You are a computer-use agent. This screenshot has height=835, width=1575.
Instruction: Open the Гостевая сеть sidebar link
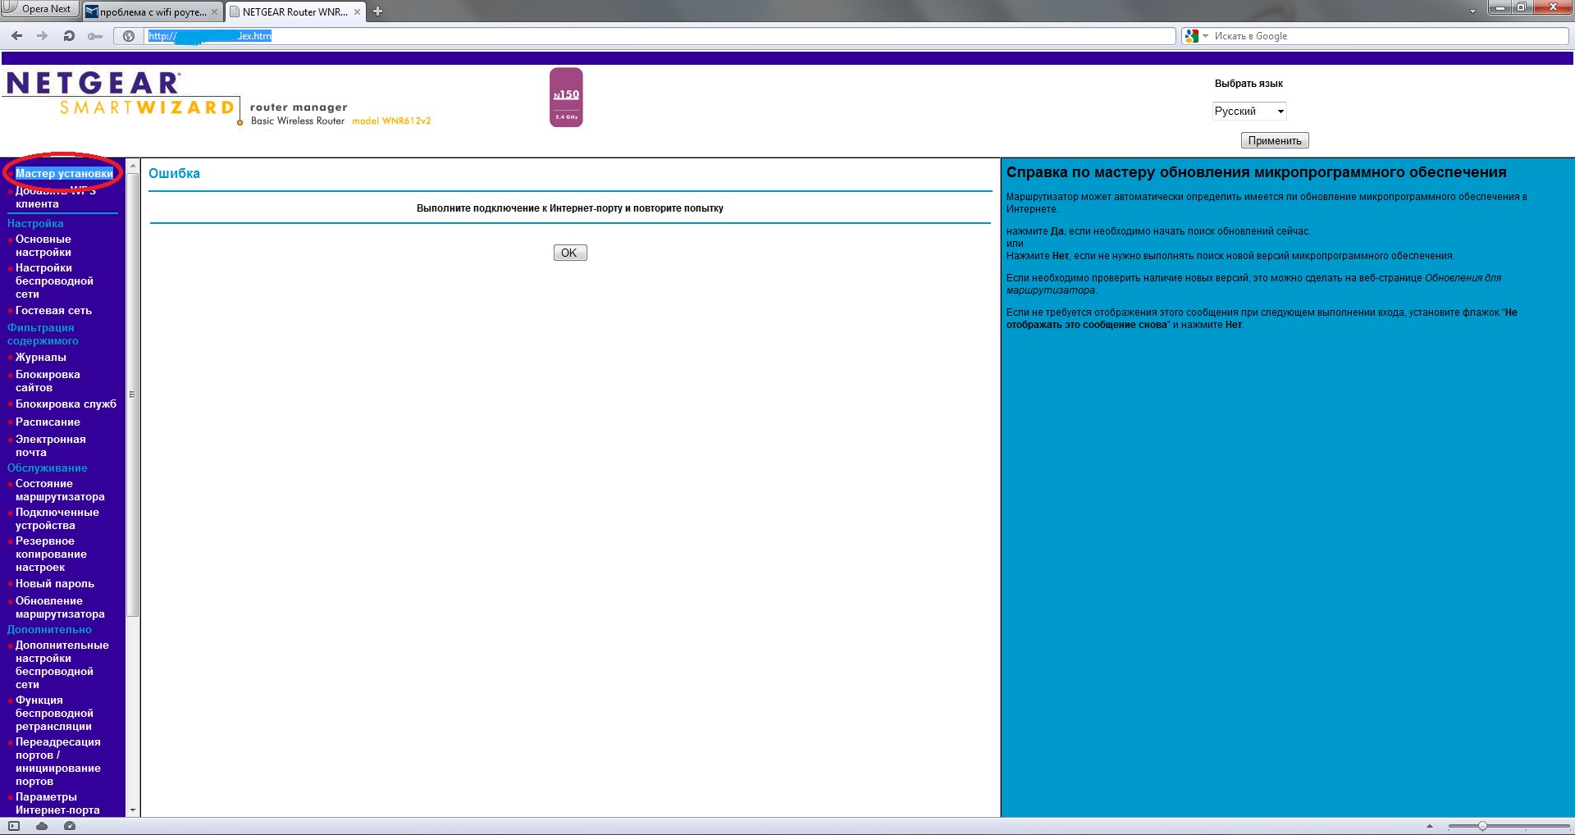(x=53, y=311)
